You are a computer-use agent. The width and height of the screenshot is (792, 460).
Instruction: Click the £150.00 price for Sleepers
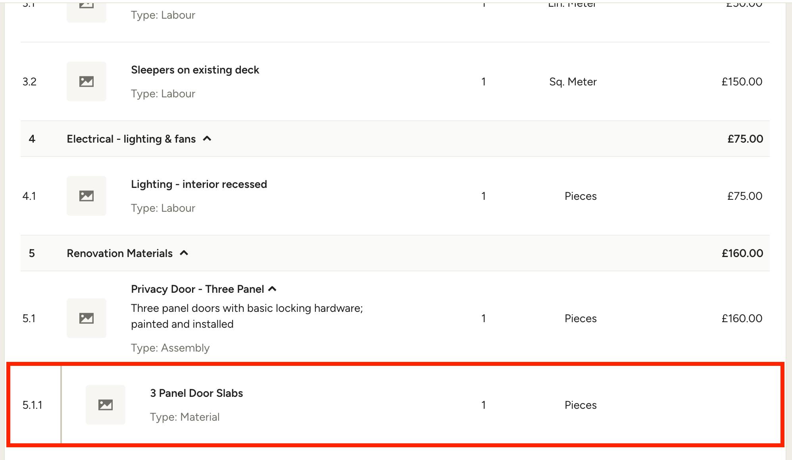click(x=742, y=82)
